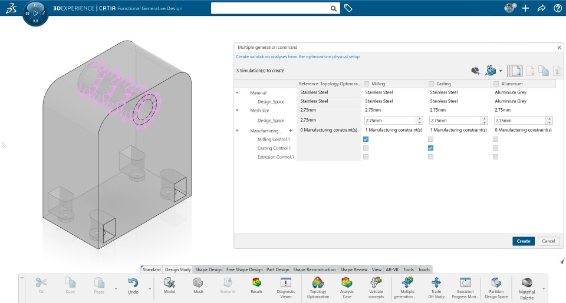Add a manufacturing constraint with plus sign

(291, 131)
